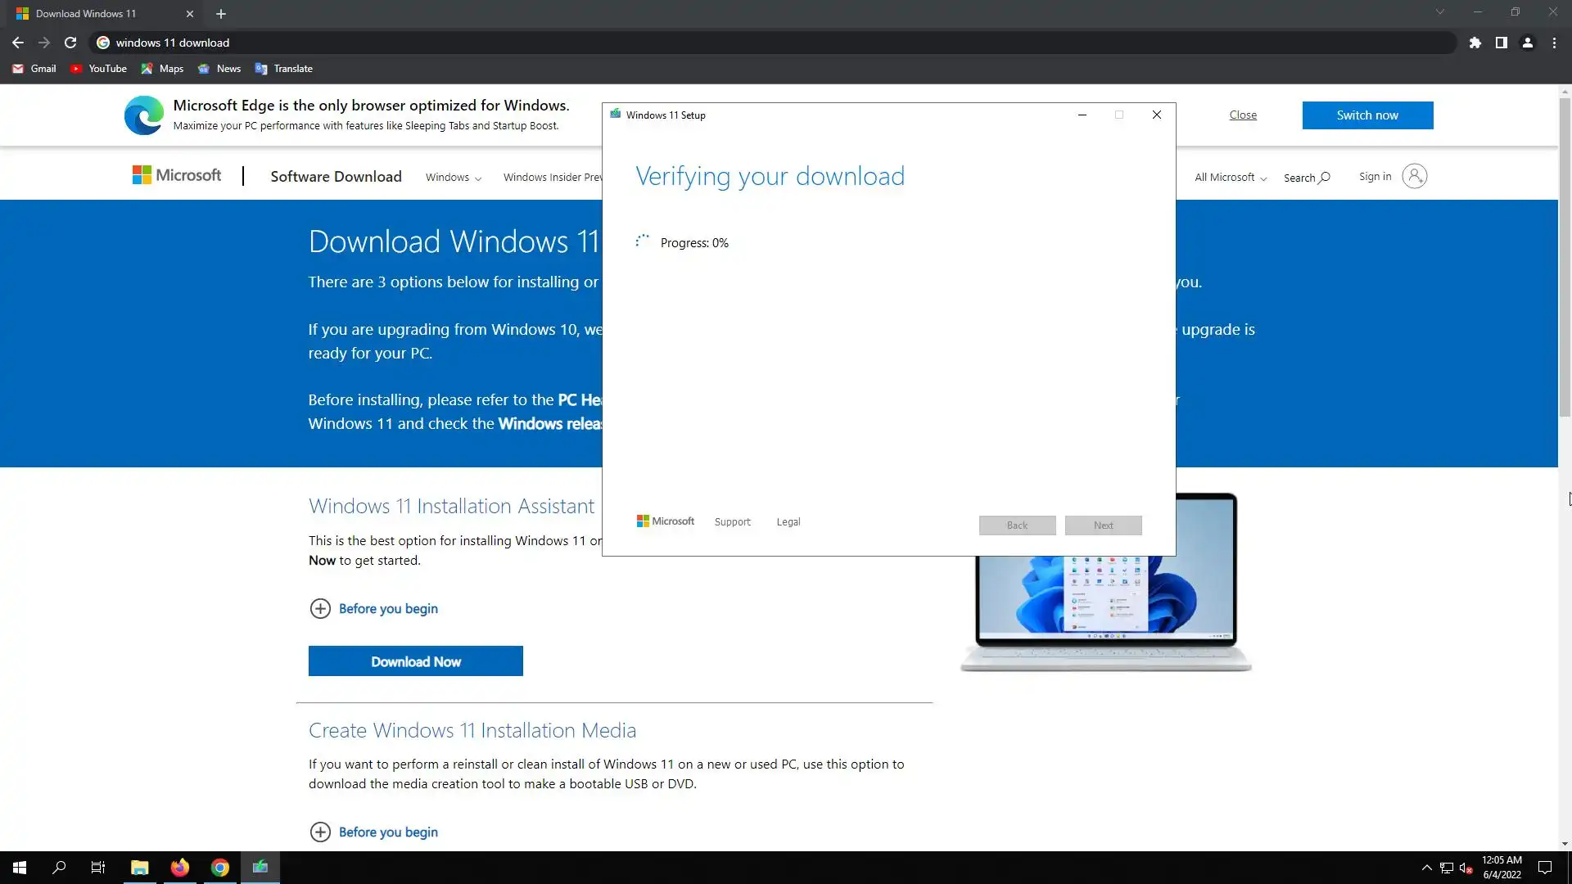Open the Gmail bookmark
Viewport: 1572px width, 884px height.
click(x=34, y=69)
